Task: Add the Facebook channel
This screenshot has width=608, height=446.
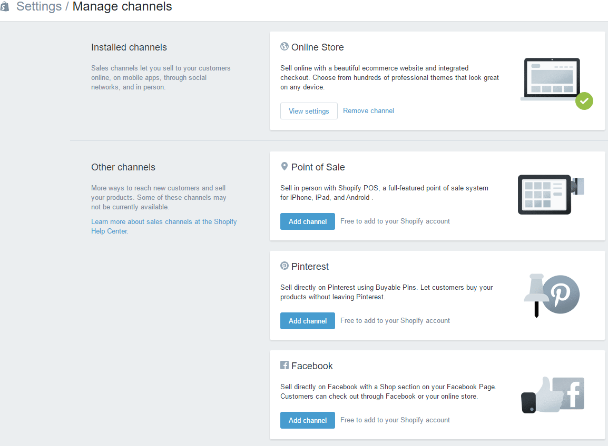Action: pyautogui.click(x=308, y=420)
